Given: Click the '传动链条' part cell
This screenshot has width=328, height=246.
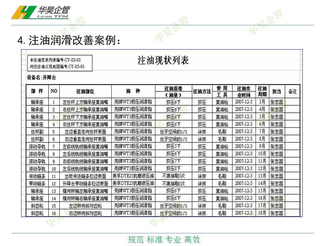Looking at the screenshot, I should coord(37,176).
